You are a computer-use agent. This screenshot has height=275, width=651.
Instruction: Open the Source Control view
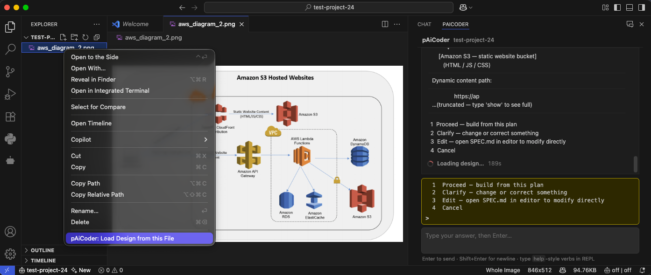(x=10, y=72)
